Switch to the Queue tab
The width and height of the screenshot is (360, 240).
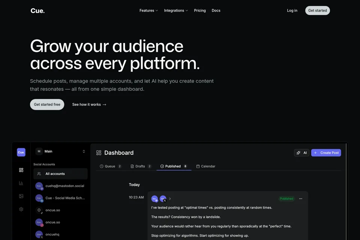(110, 166)
